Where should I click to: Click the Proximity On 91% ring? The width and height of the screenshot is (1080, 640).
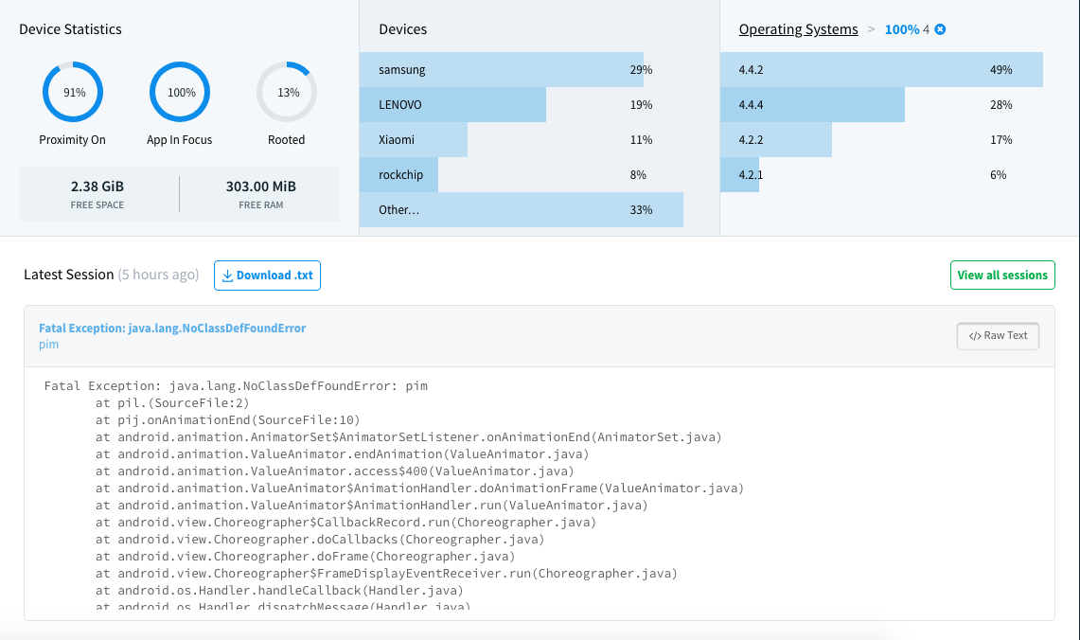(73, 93)
